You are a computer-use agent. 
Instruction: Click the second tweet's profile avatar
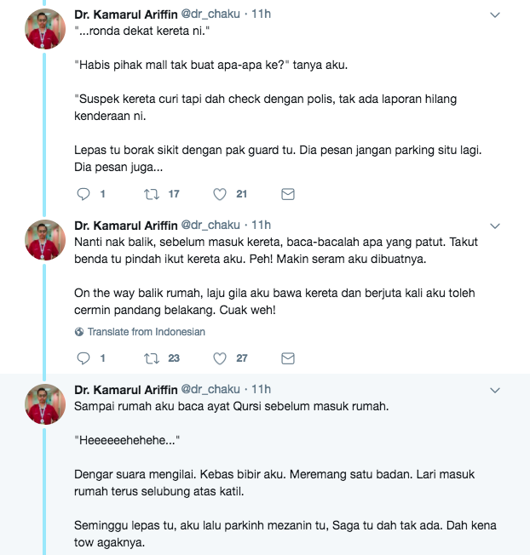[45, 240]
